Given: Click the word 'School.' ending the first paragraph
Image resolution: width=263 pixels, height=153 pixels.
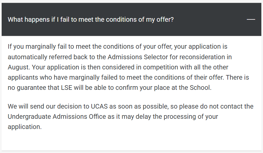Looking at the screenshot, I should coord(200,88).
